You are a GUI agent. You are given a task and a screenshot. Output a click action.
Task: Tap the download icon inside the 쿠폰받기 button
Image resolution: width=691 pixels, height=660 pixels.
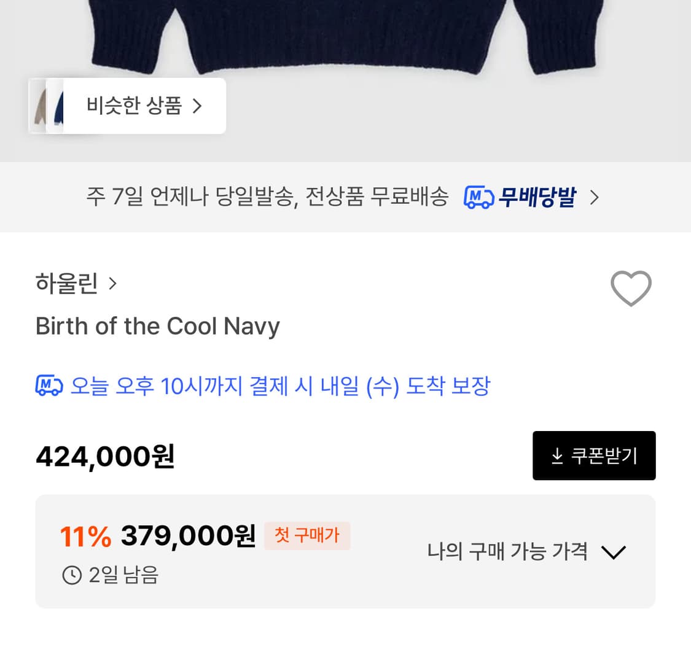558,456
